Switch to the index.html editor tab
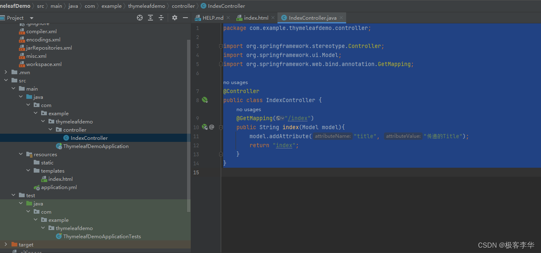Viewport: 541px width, 253px height. point(256,18)
